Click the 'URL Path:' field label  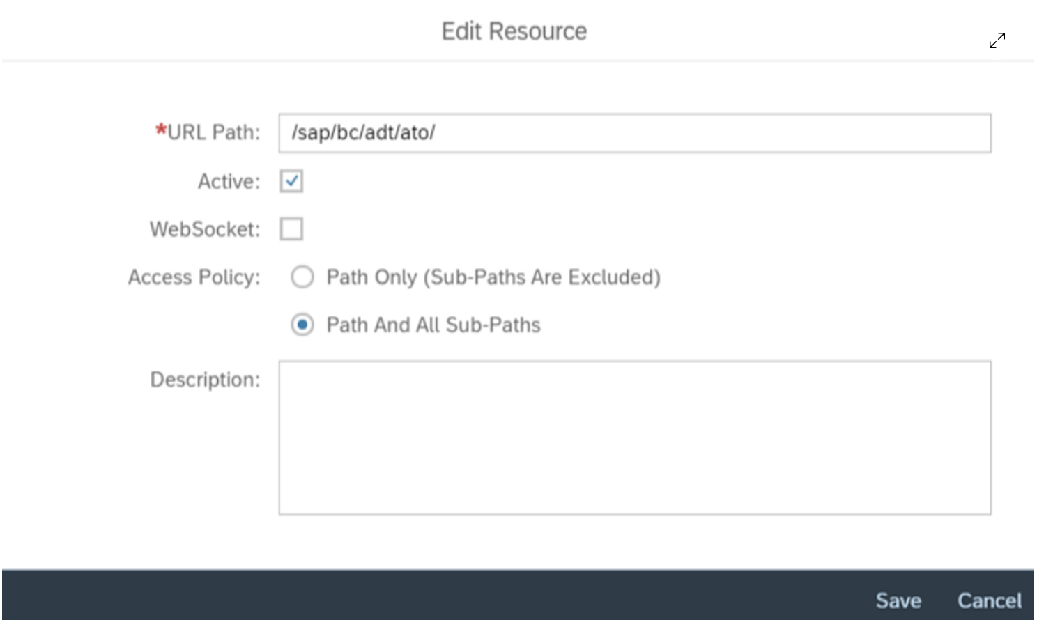213,132
